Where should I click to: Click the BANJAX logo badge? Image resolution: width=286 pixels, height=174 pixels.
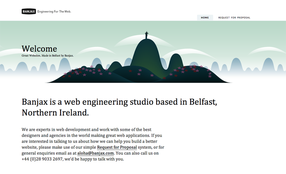[29, 11]
